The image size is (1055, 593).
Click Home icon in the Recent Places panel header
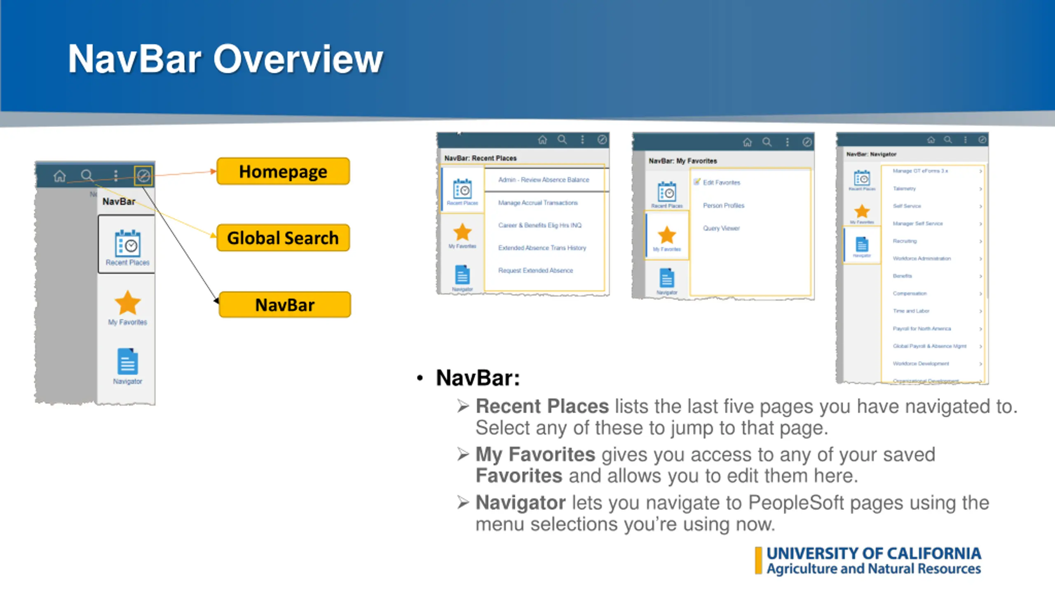point(542,140)
